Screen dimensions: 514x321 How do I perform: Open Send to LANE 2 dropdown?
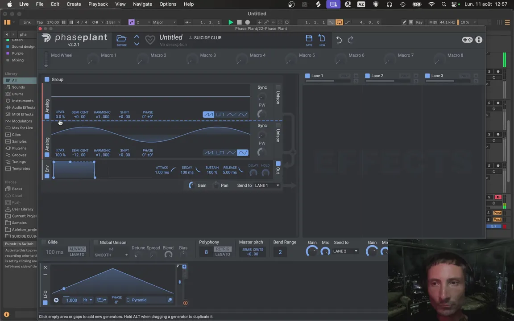pos(345,251)
